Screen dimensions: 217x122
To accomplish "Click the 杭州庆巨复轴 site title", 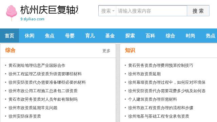I will (x=49, y=10).
